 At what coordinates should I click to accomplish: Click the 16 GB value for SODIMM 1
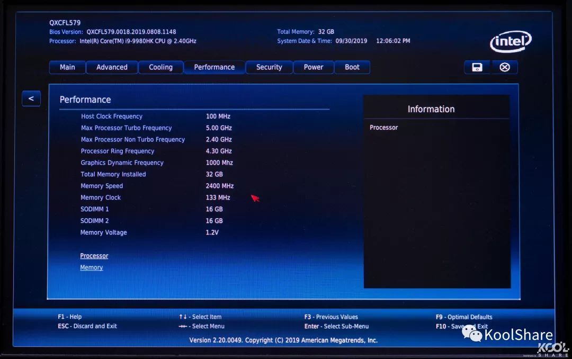(214, 209)
